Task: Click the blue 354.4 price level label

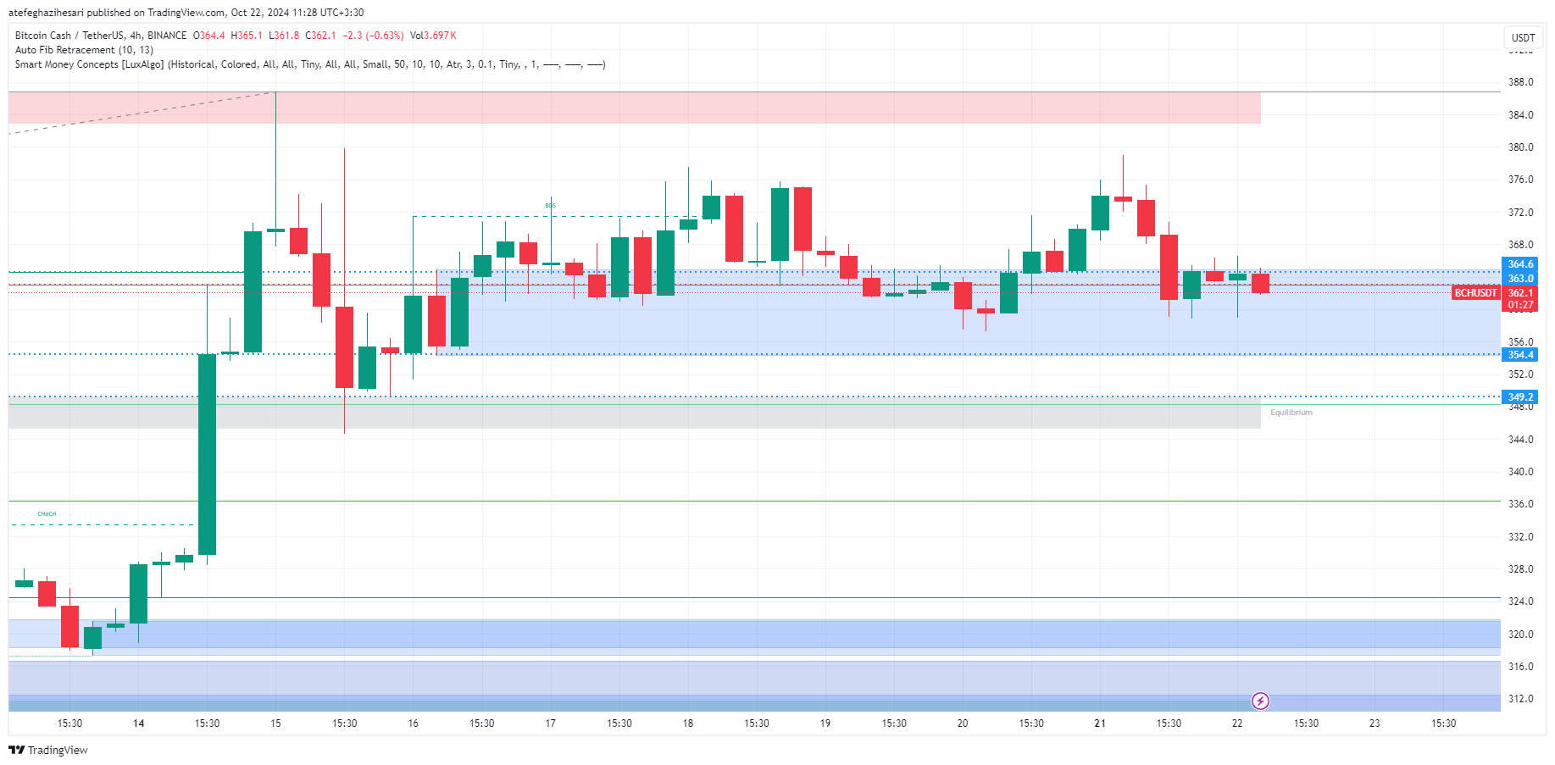Action: [1520, 355]
